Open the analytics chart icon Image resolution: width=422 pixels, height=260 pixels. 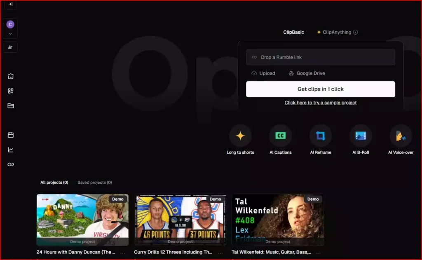tap(10, 150)
